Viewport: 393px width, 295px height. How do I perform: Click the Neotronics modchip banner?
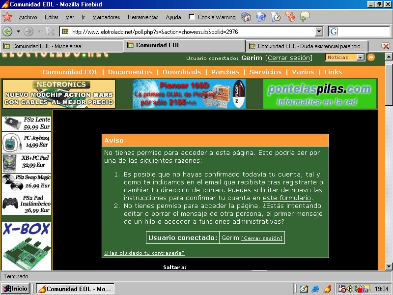(59, 94)
